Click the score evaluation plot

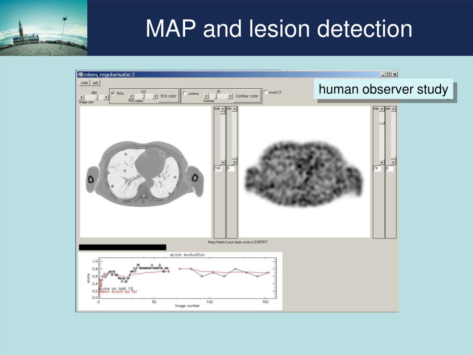point(181,281)
